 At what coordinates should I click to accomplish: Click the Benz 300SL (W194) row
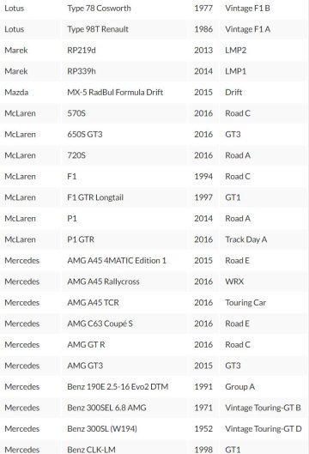click(x=154, y=429)
